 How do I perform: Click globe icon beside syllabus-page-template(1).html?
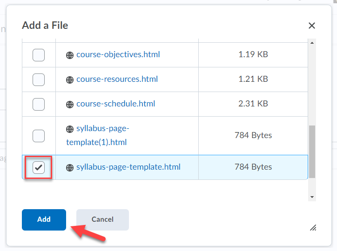click(70, 129)
